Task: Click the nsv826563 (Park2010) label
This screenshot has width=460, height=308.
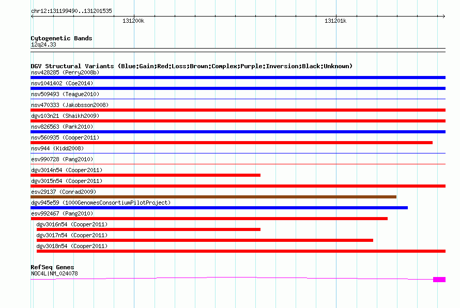Action: tap(62, 127)
